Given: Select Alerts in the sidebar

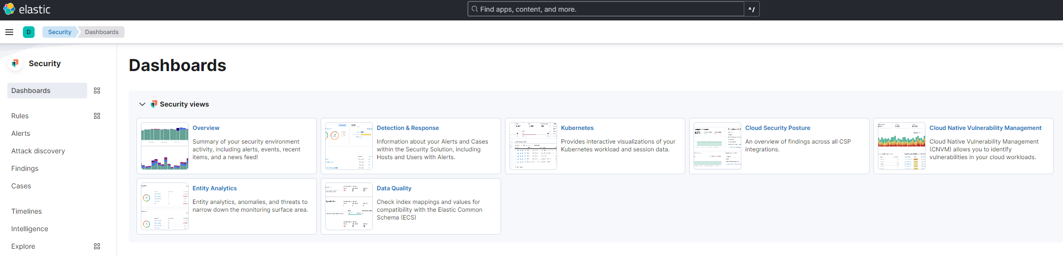Looking at the screenshot, I should (20, 133).
